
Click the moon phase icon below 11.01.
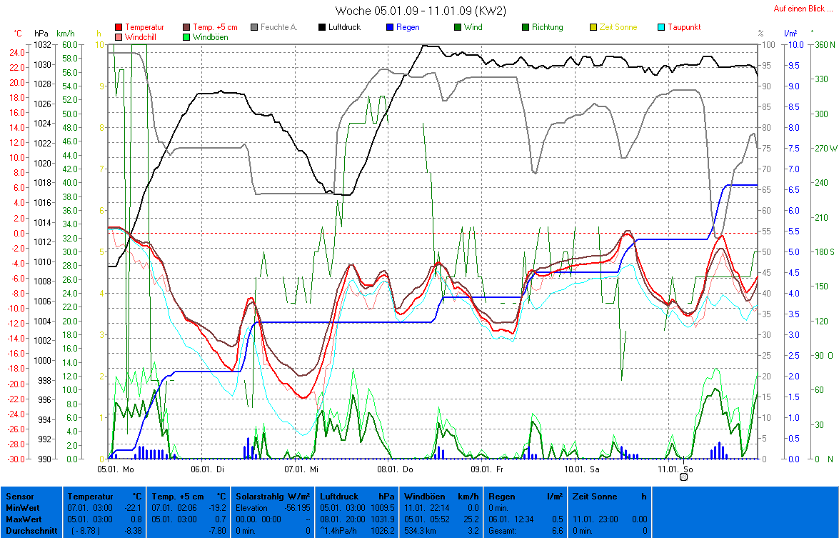click(x=683, y=477)
